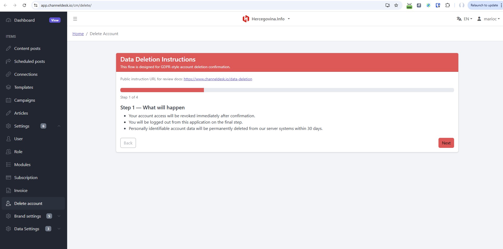Go to Campaigns in sidebar
503x249 pixels.
pyautogui.click(x=25, y=100)
